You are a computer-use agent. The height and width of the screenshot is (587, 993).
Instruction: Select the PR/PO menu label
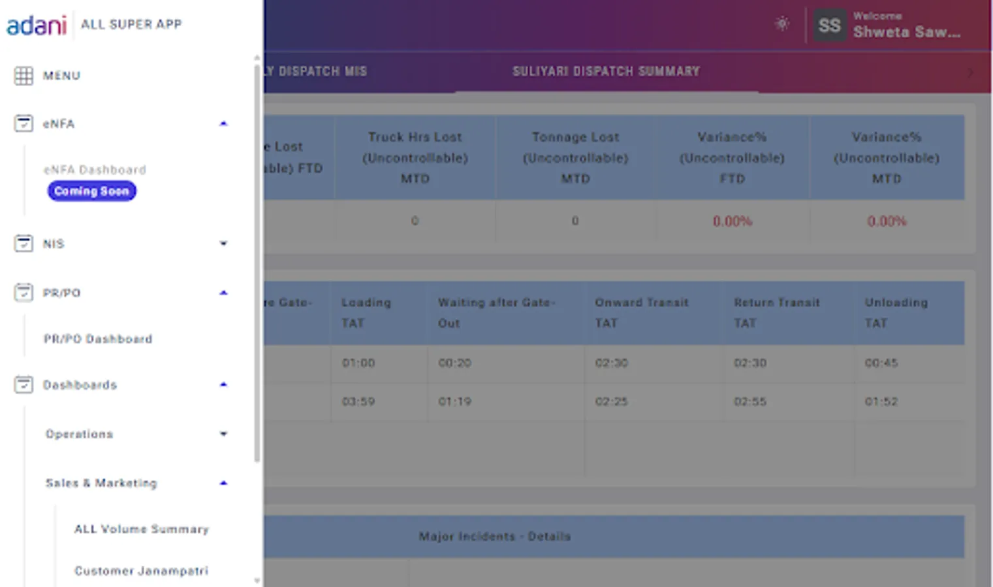[61, 293]
